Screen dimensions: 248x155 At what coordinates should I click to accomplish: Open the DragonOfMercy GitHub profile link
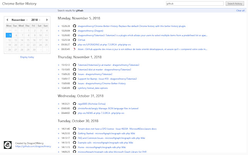click(x=33, y=147)
